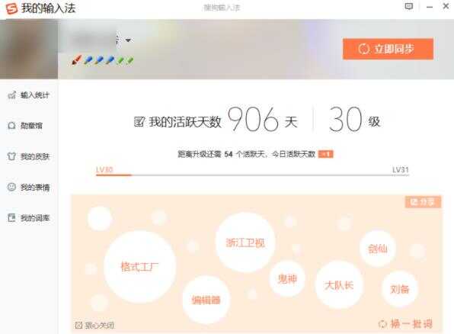The height and width of the screenshot is (334, 454).
Task: Open 我的表情 smiley face icon
Action: click(11, 187)
